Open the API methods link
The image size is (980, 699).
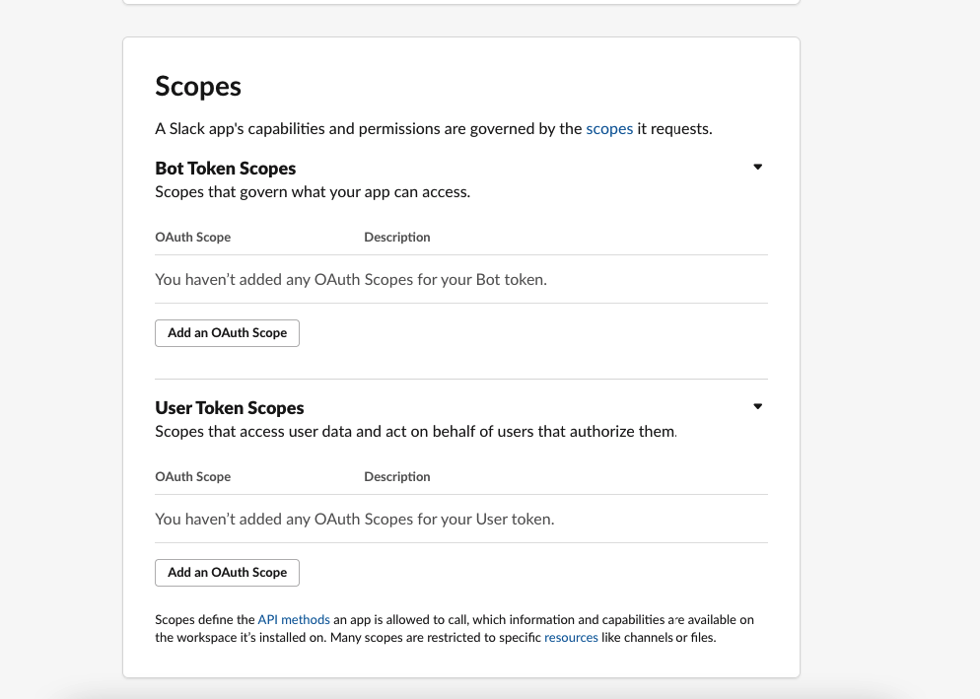click(293, 619)
